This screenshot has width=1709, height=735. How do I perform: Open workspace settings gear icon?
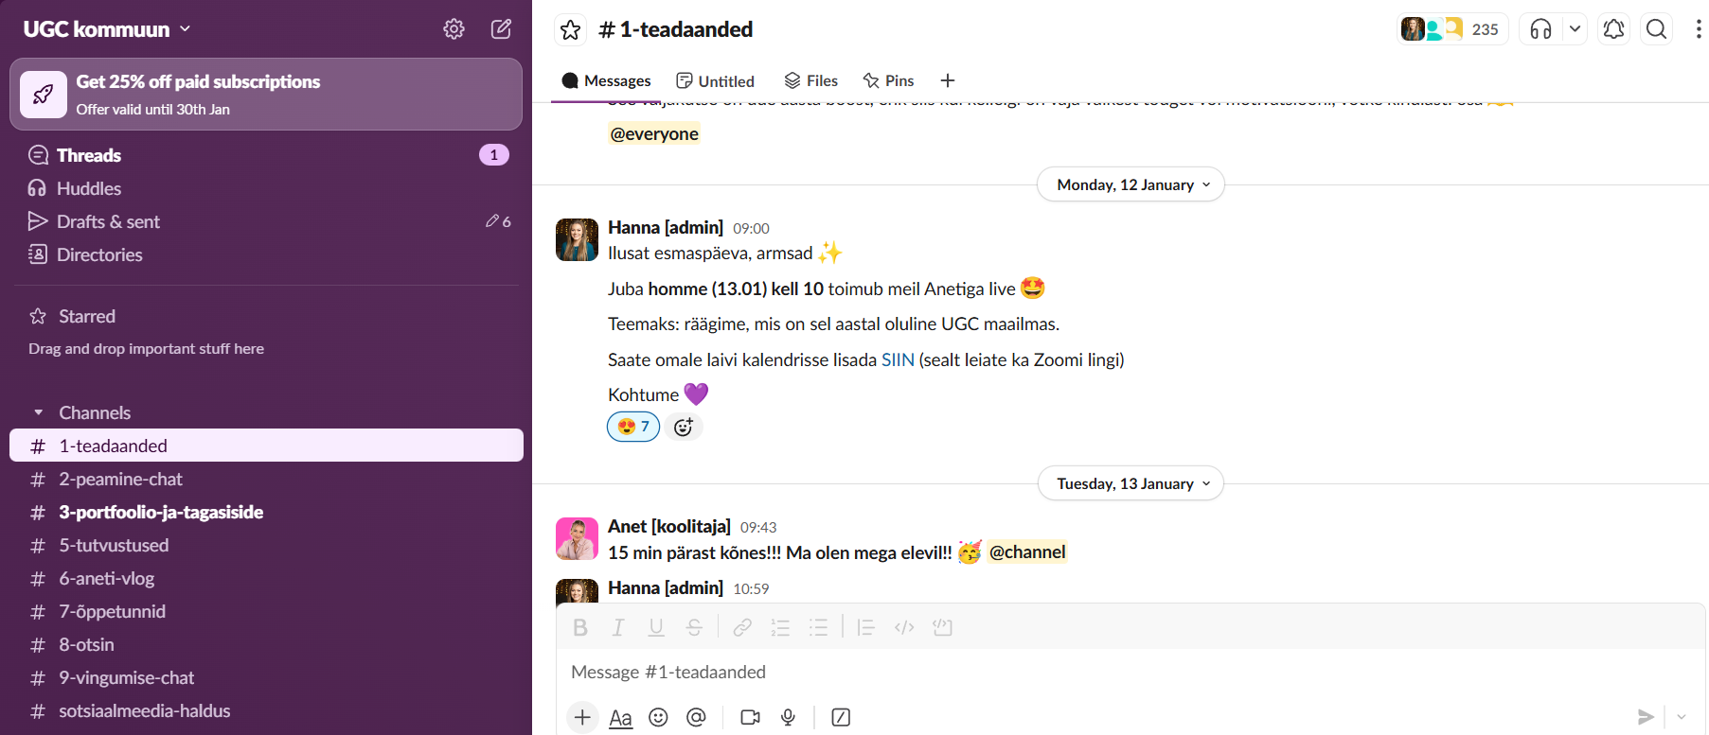coord(454,29)
